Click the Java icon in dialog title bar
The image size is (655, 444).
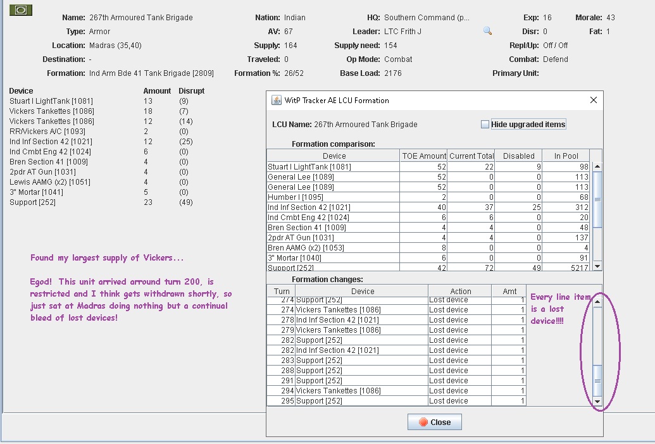pos(277,100)
